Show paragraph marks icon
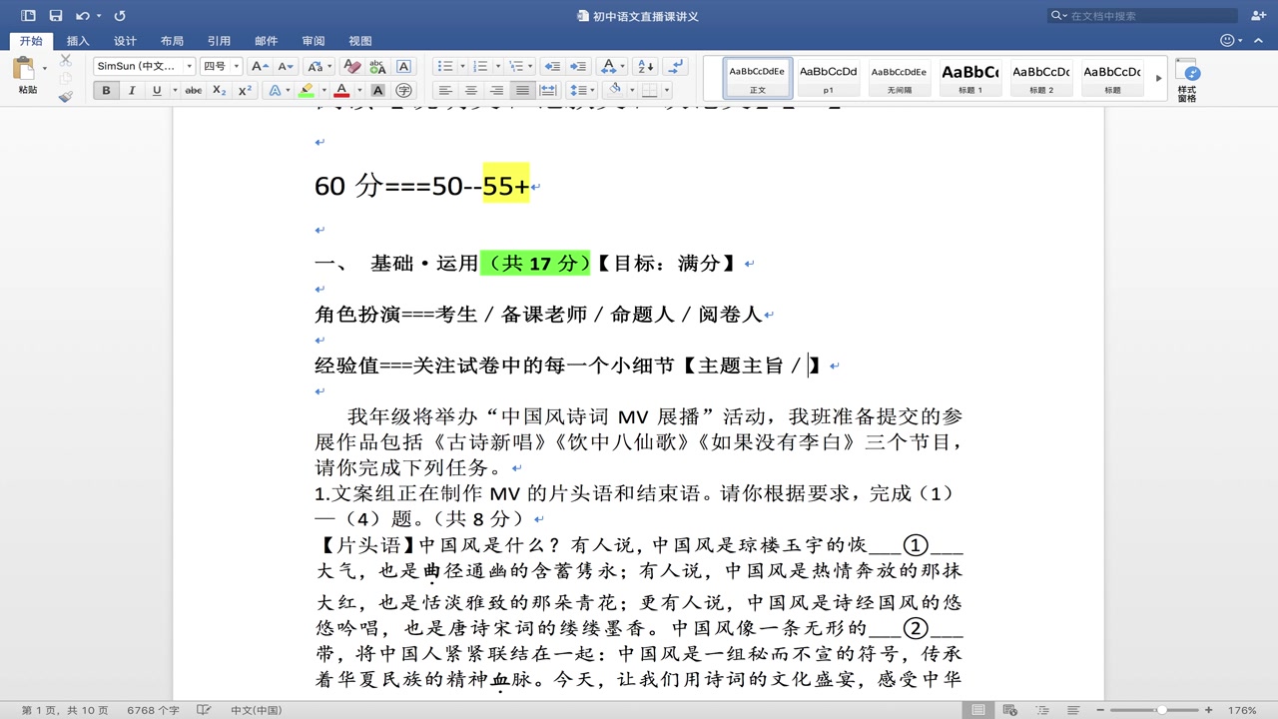1278x719 pixels. pos(676,66)
